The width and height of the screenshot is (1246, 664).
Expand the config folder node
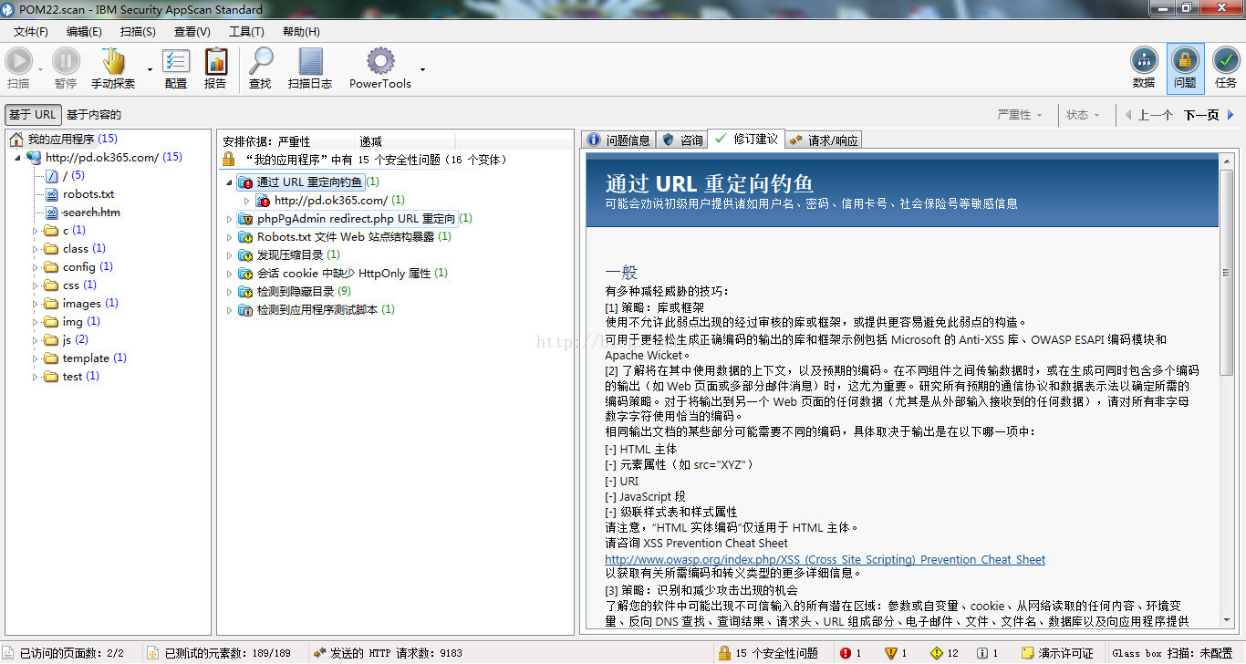point(36,267)
